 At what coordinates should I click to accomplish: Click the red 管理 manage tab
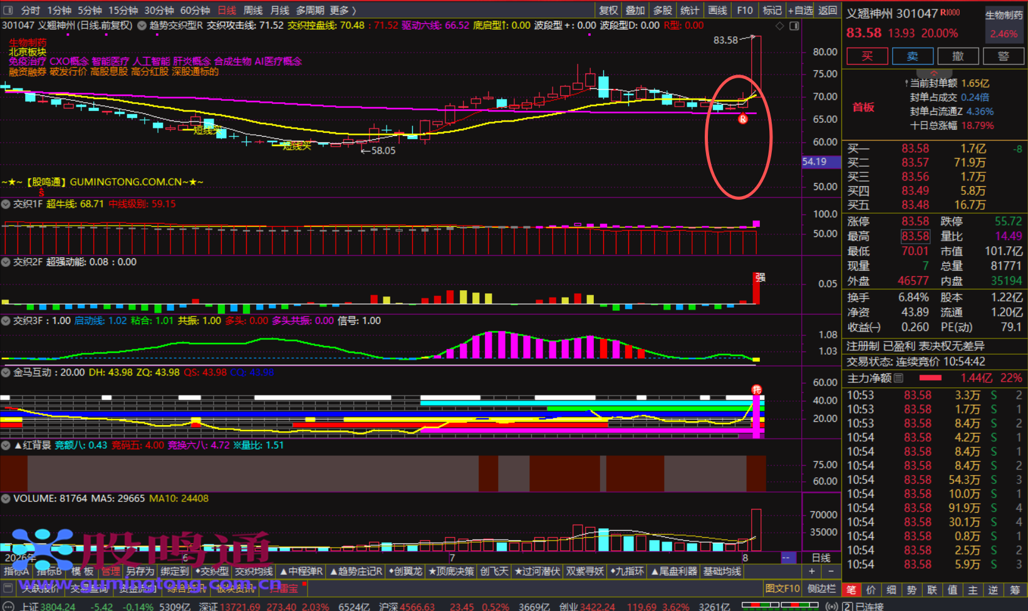pos(110,572)
